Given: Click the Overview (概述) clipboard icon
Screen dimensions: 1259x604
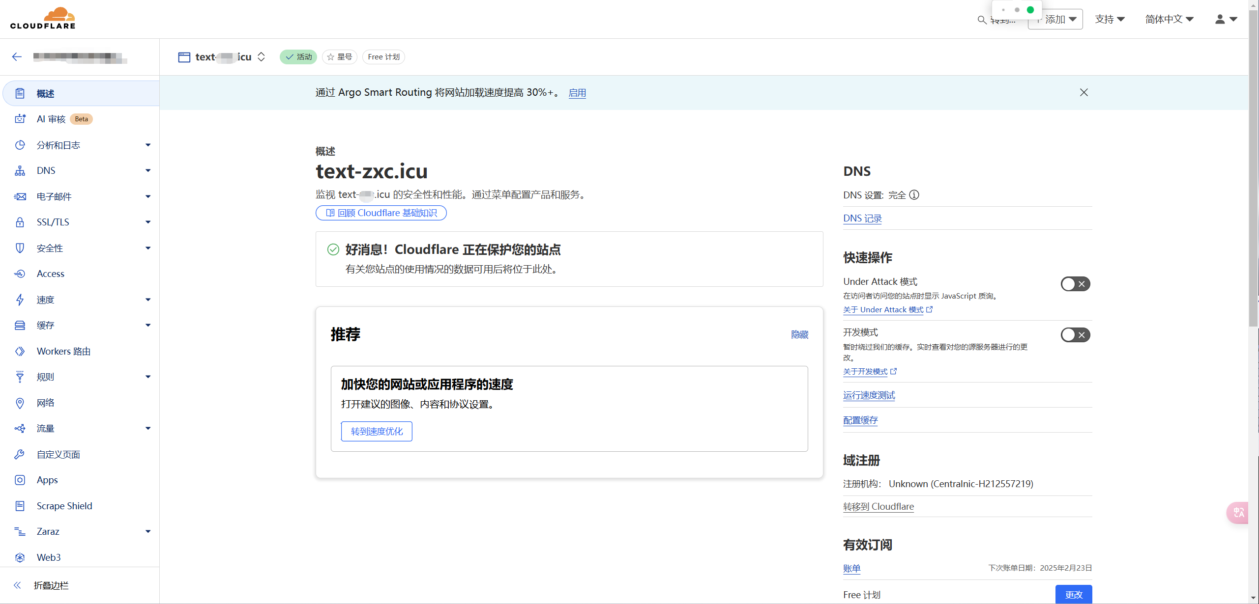Looking at the screenshot, I should click(x=20, y=93).
